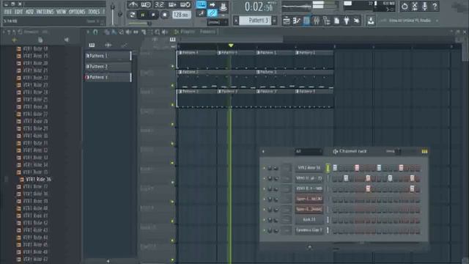Click the 128 tempo display
This screenshot has height=264, width=469.
[181, 15]
